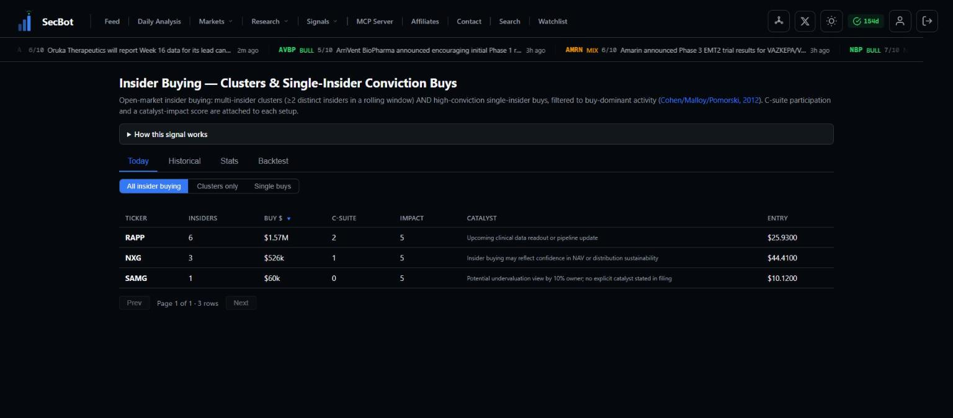Open the Search nav link
Viewport: 953px width, 418px height.
point(509,21)
